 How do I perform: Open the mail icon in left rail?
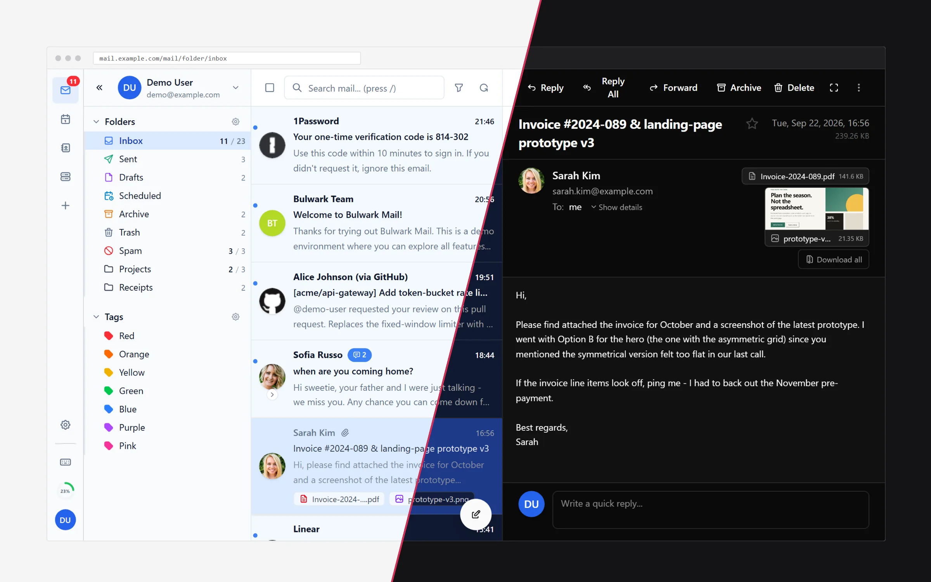click(65, 90)
